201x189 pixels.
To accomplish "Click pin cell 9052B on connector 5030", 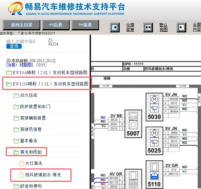I will [x=174, y=99].
